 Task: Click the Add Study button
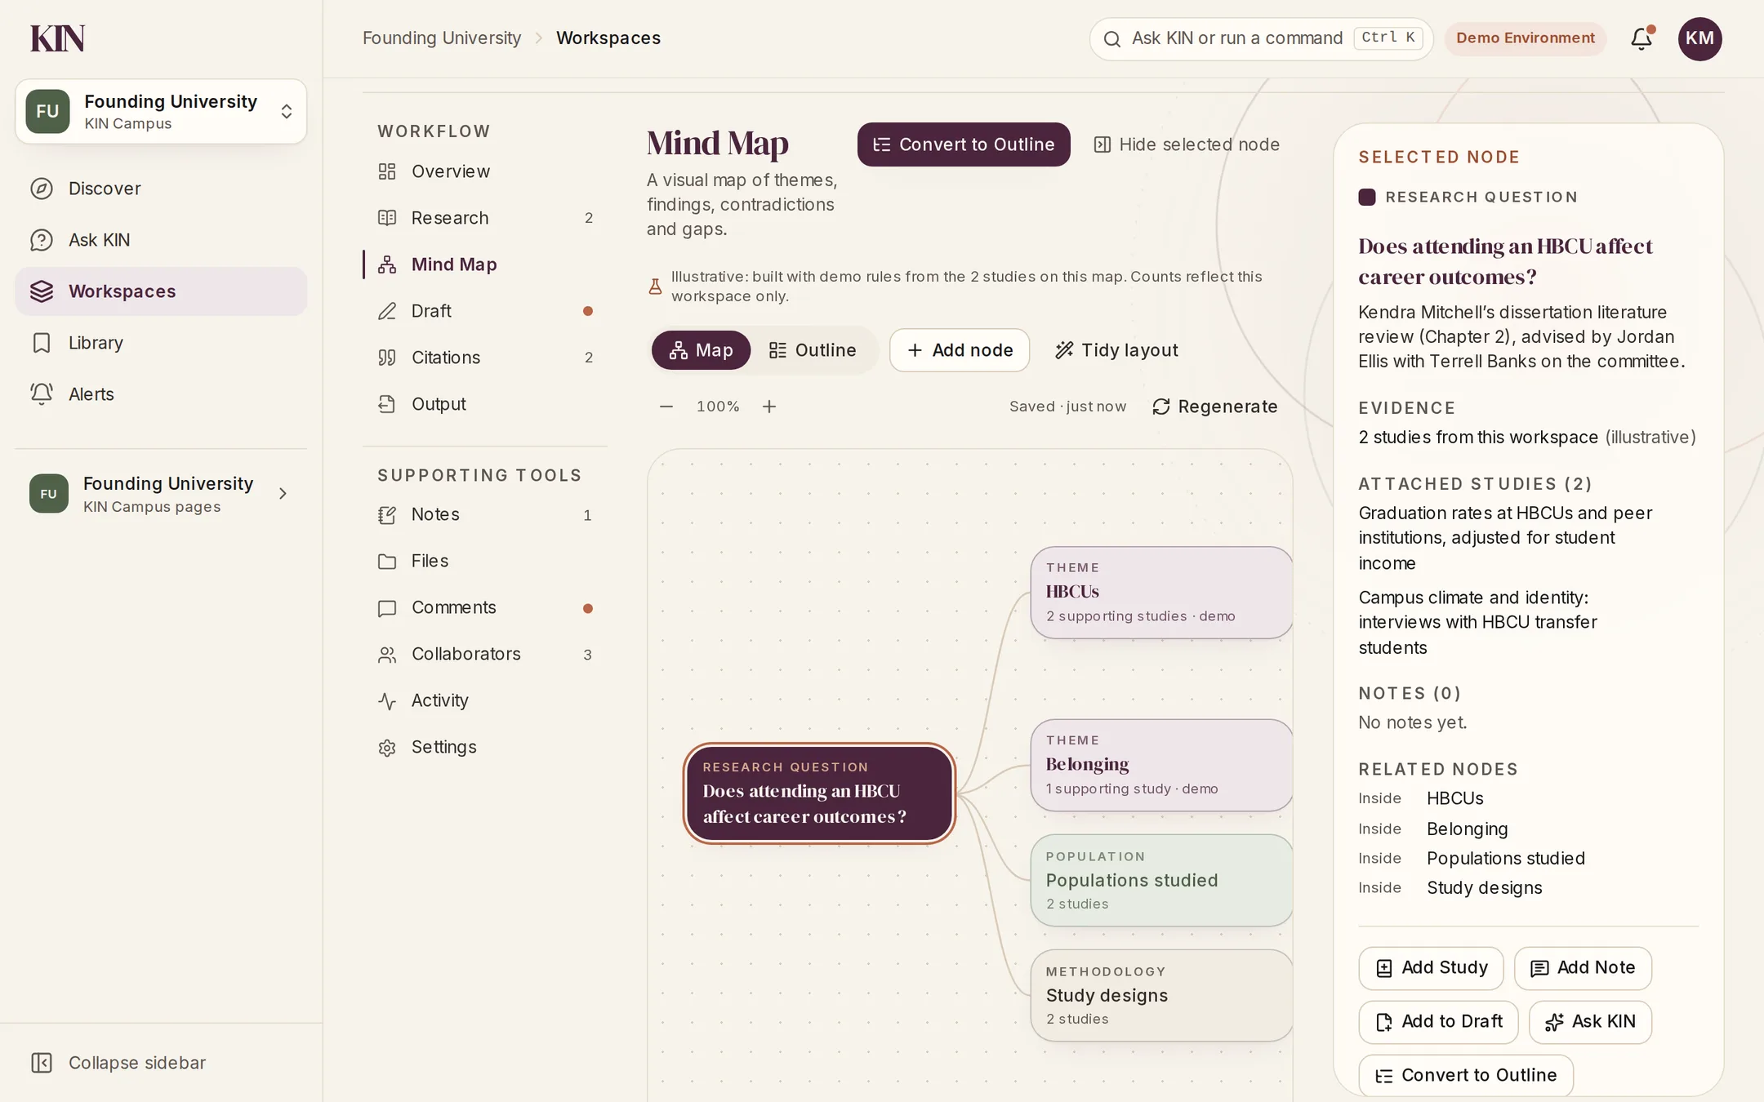[1431, 967]
